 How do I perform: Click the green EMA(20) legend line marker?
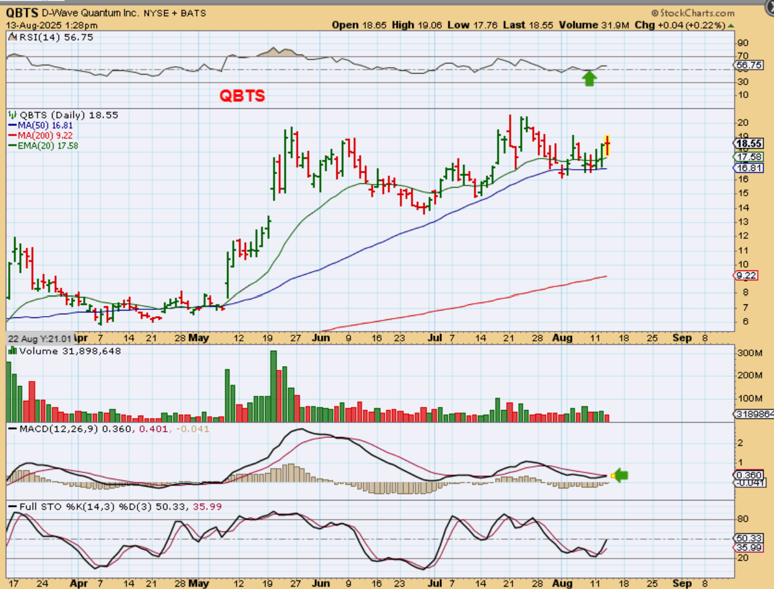(x=12, y=146)
